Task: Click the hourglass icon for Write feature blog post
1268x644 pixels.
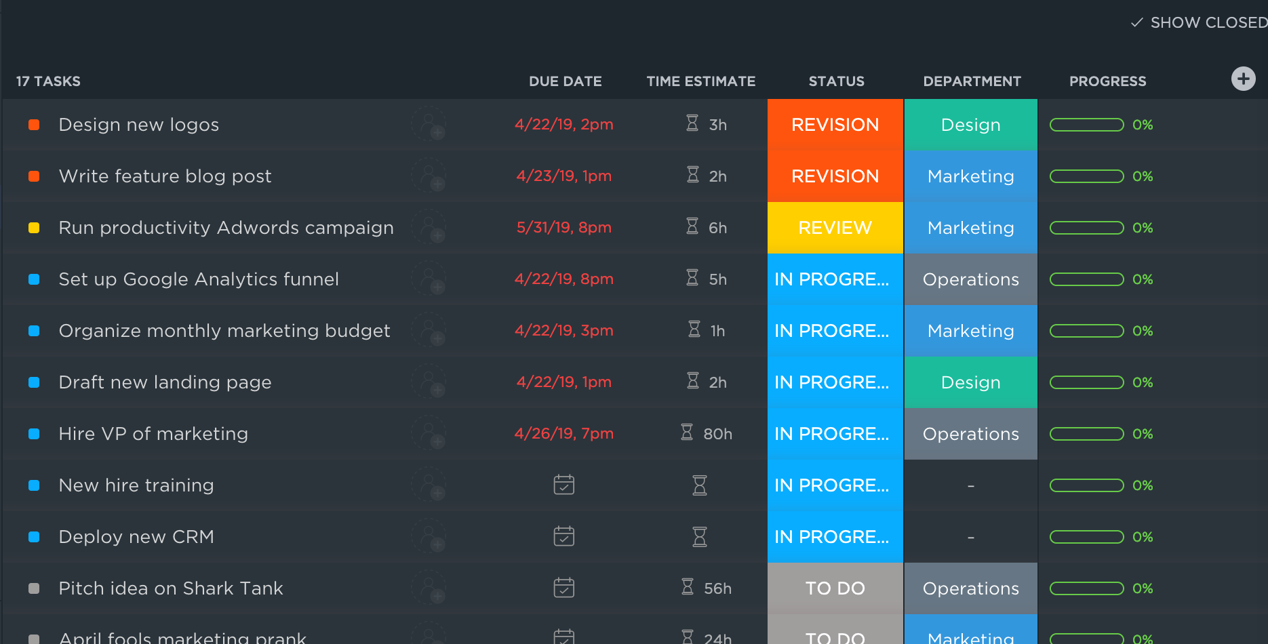Action: (692, 176)
